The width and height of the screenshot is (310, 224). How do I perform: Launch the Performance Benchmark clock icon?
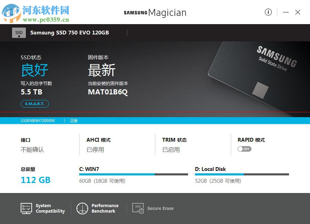click(82, 208)
